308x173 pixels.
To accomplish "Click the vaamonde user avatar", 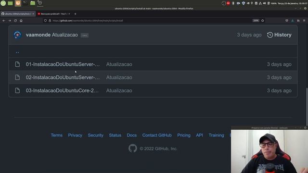I will tap(17, 35).
